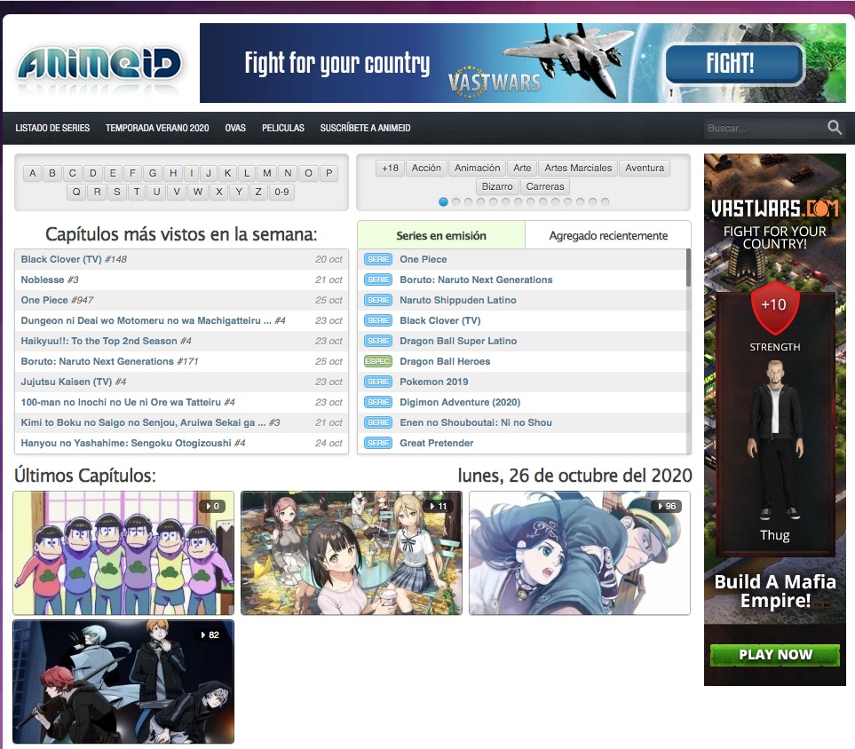This screenshot has height=749, width=855.
Task: Open Dungeon ni Deai wo Motomeru #4
Action: (154, 320)
